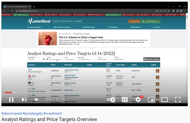Viewport: 190px width, 123px height.
Task: Switch to miniplayer mode
Action: (x=151, y=100)
